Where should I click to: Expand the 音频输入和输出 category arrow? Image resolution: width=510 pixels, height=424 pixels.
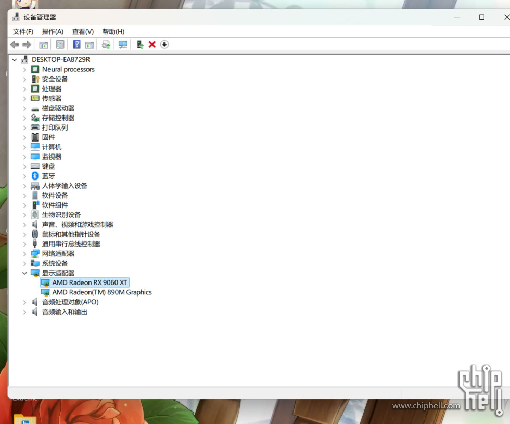tap(25, 312)
